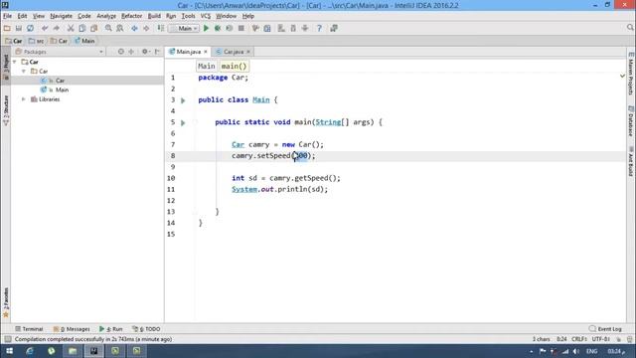Screen dimensions: 636x358
Task: Click the run gutter arrow on line 5
Action: (183, 122)
